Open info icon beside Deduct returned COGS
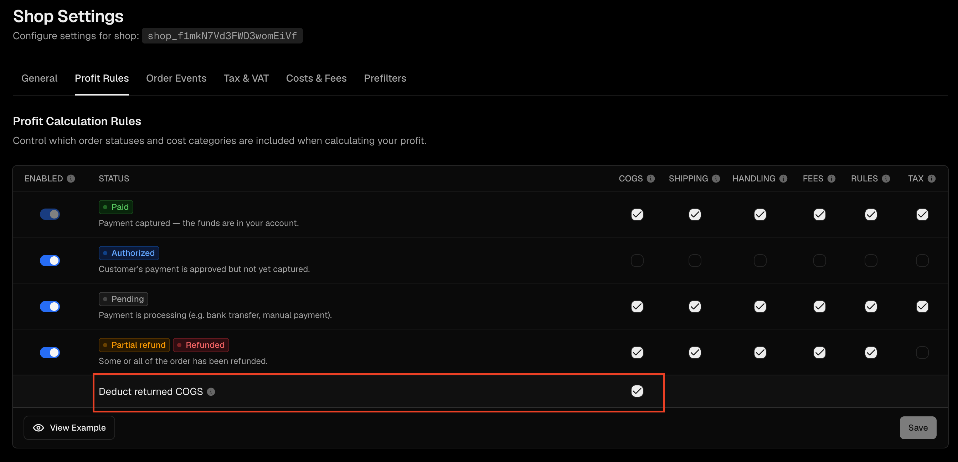This screenshot has height=462, width=958. tap(211, 392)
